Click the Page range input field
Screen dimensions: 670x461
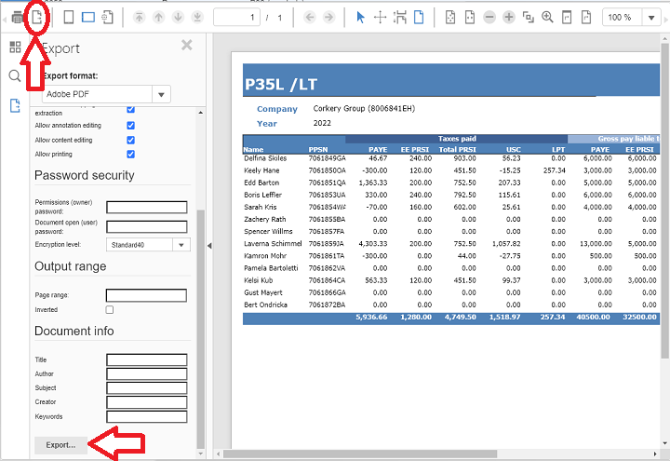pos(146,295)
